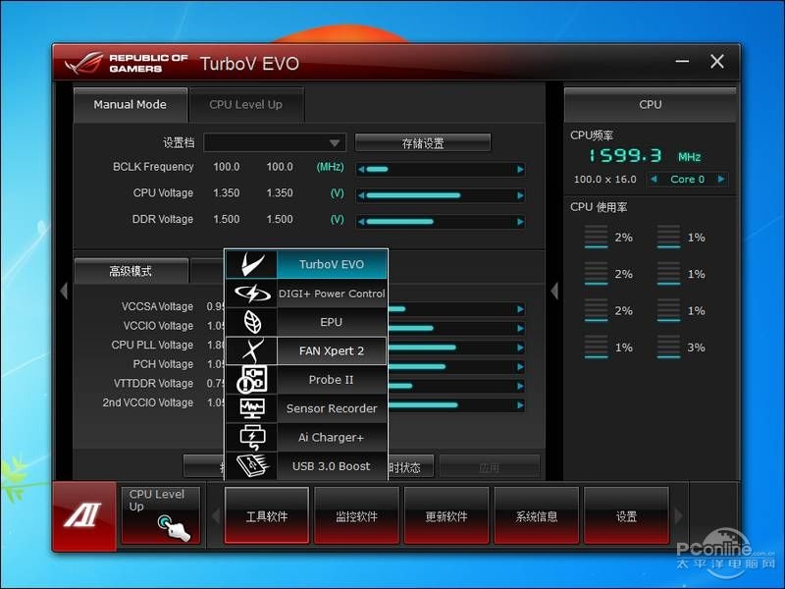Collapse the CPU side panel arrow
Image resolution: width=785 pixels, height=589 pixels.
coord(554,291)
